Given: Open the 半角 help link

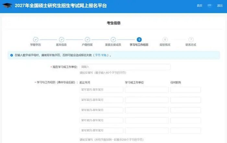Looking at the screenshot, I should tap(104, 55).
